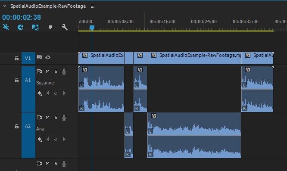Select the long SpatialAudioExample-RawFootage.mp4 V1 clip
Viewport: 287px width, 171px height.
[194, 58]
